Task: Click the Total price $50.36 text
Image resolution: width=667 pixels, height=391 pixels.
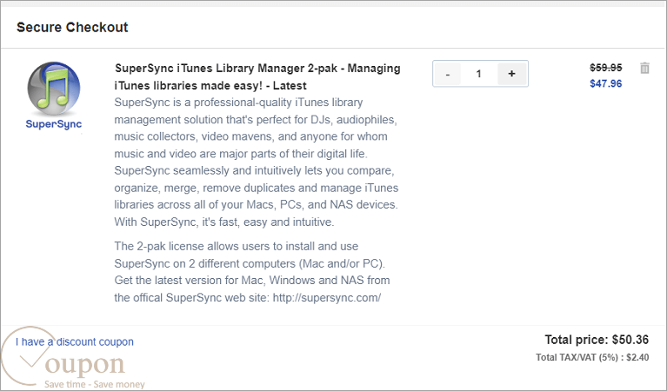Action: coord(597,340)
